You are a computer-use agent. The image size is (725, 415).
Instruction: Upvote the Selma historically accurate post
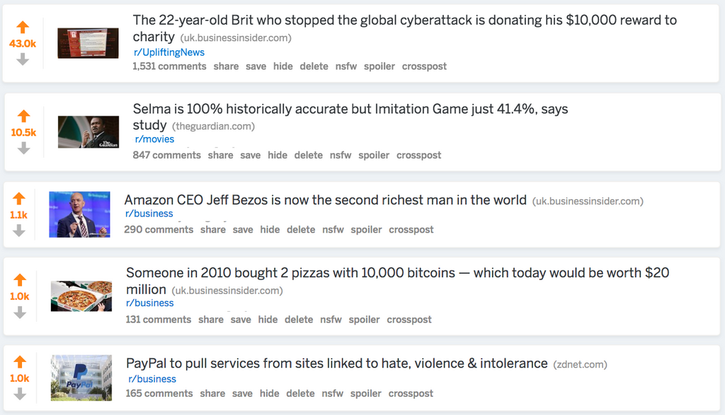(x=23, y=116)
